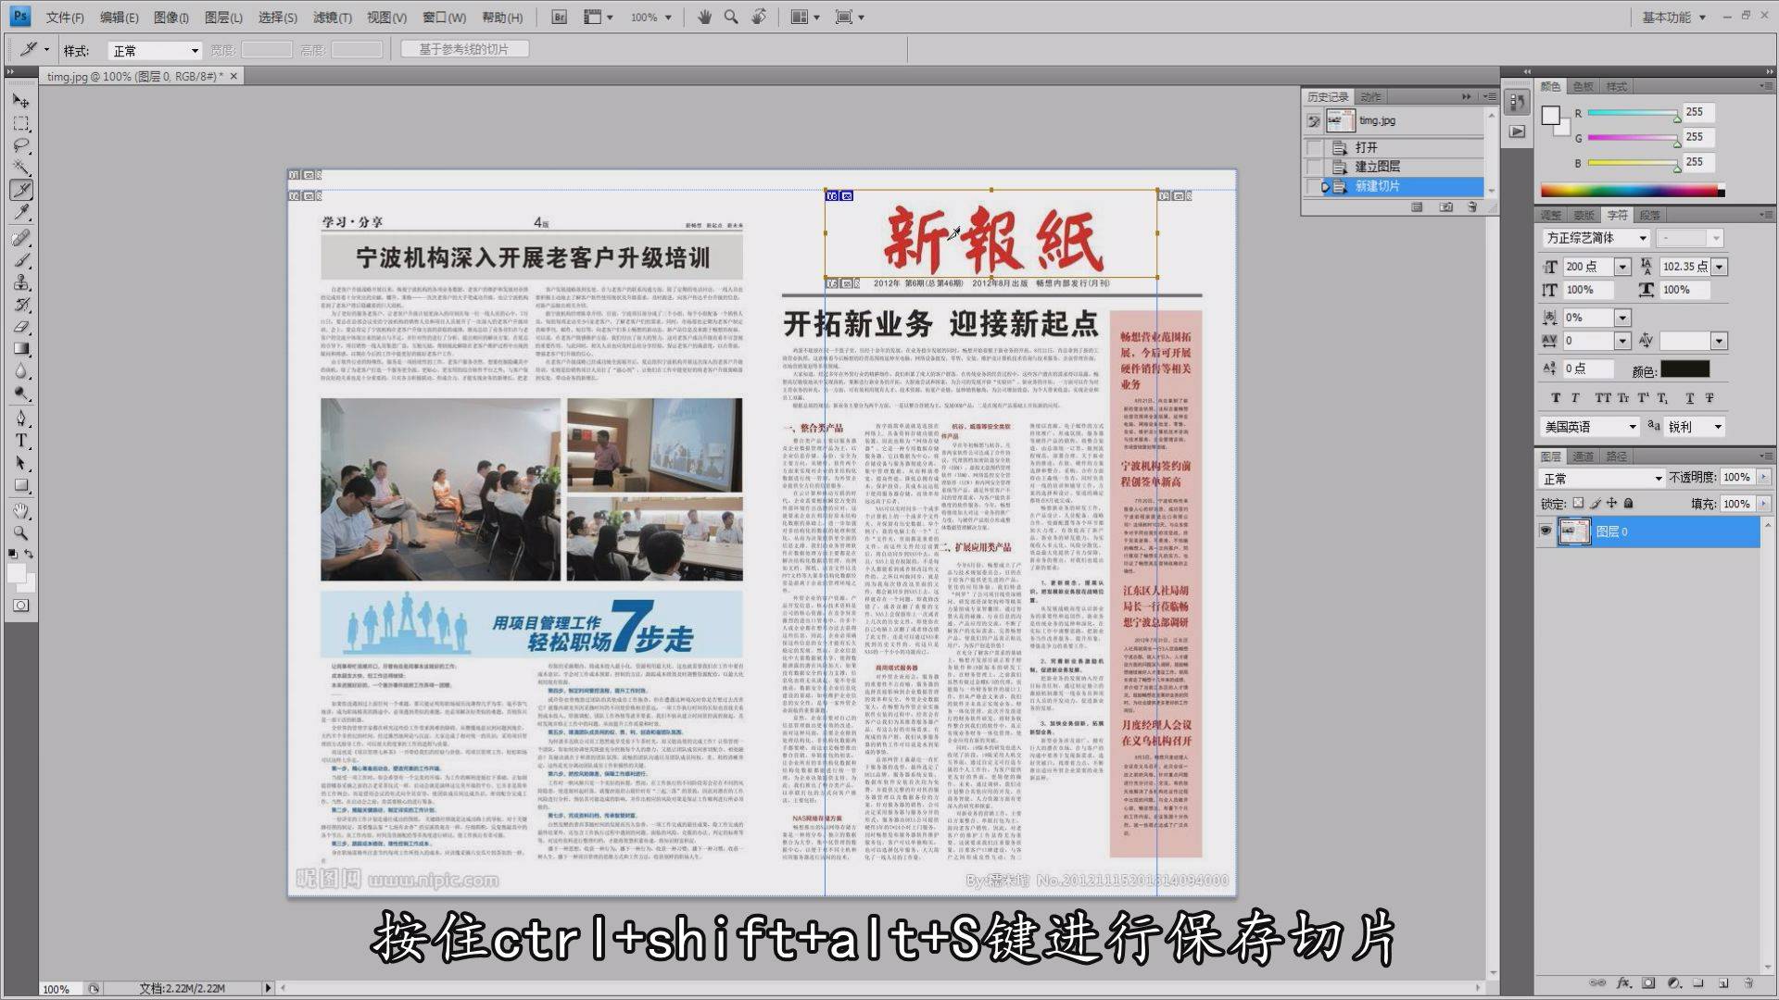
Task: Open the language dropdown 美国英语
Action: click(1590, 427)
